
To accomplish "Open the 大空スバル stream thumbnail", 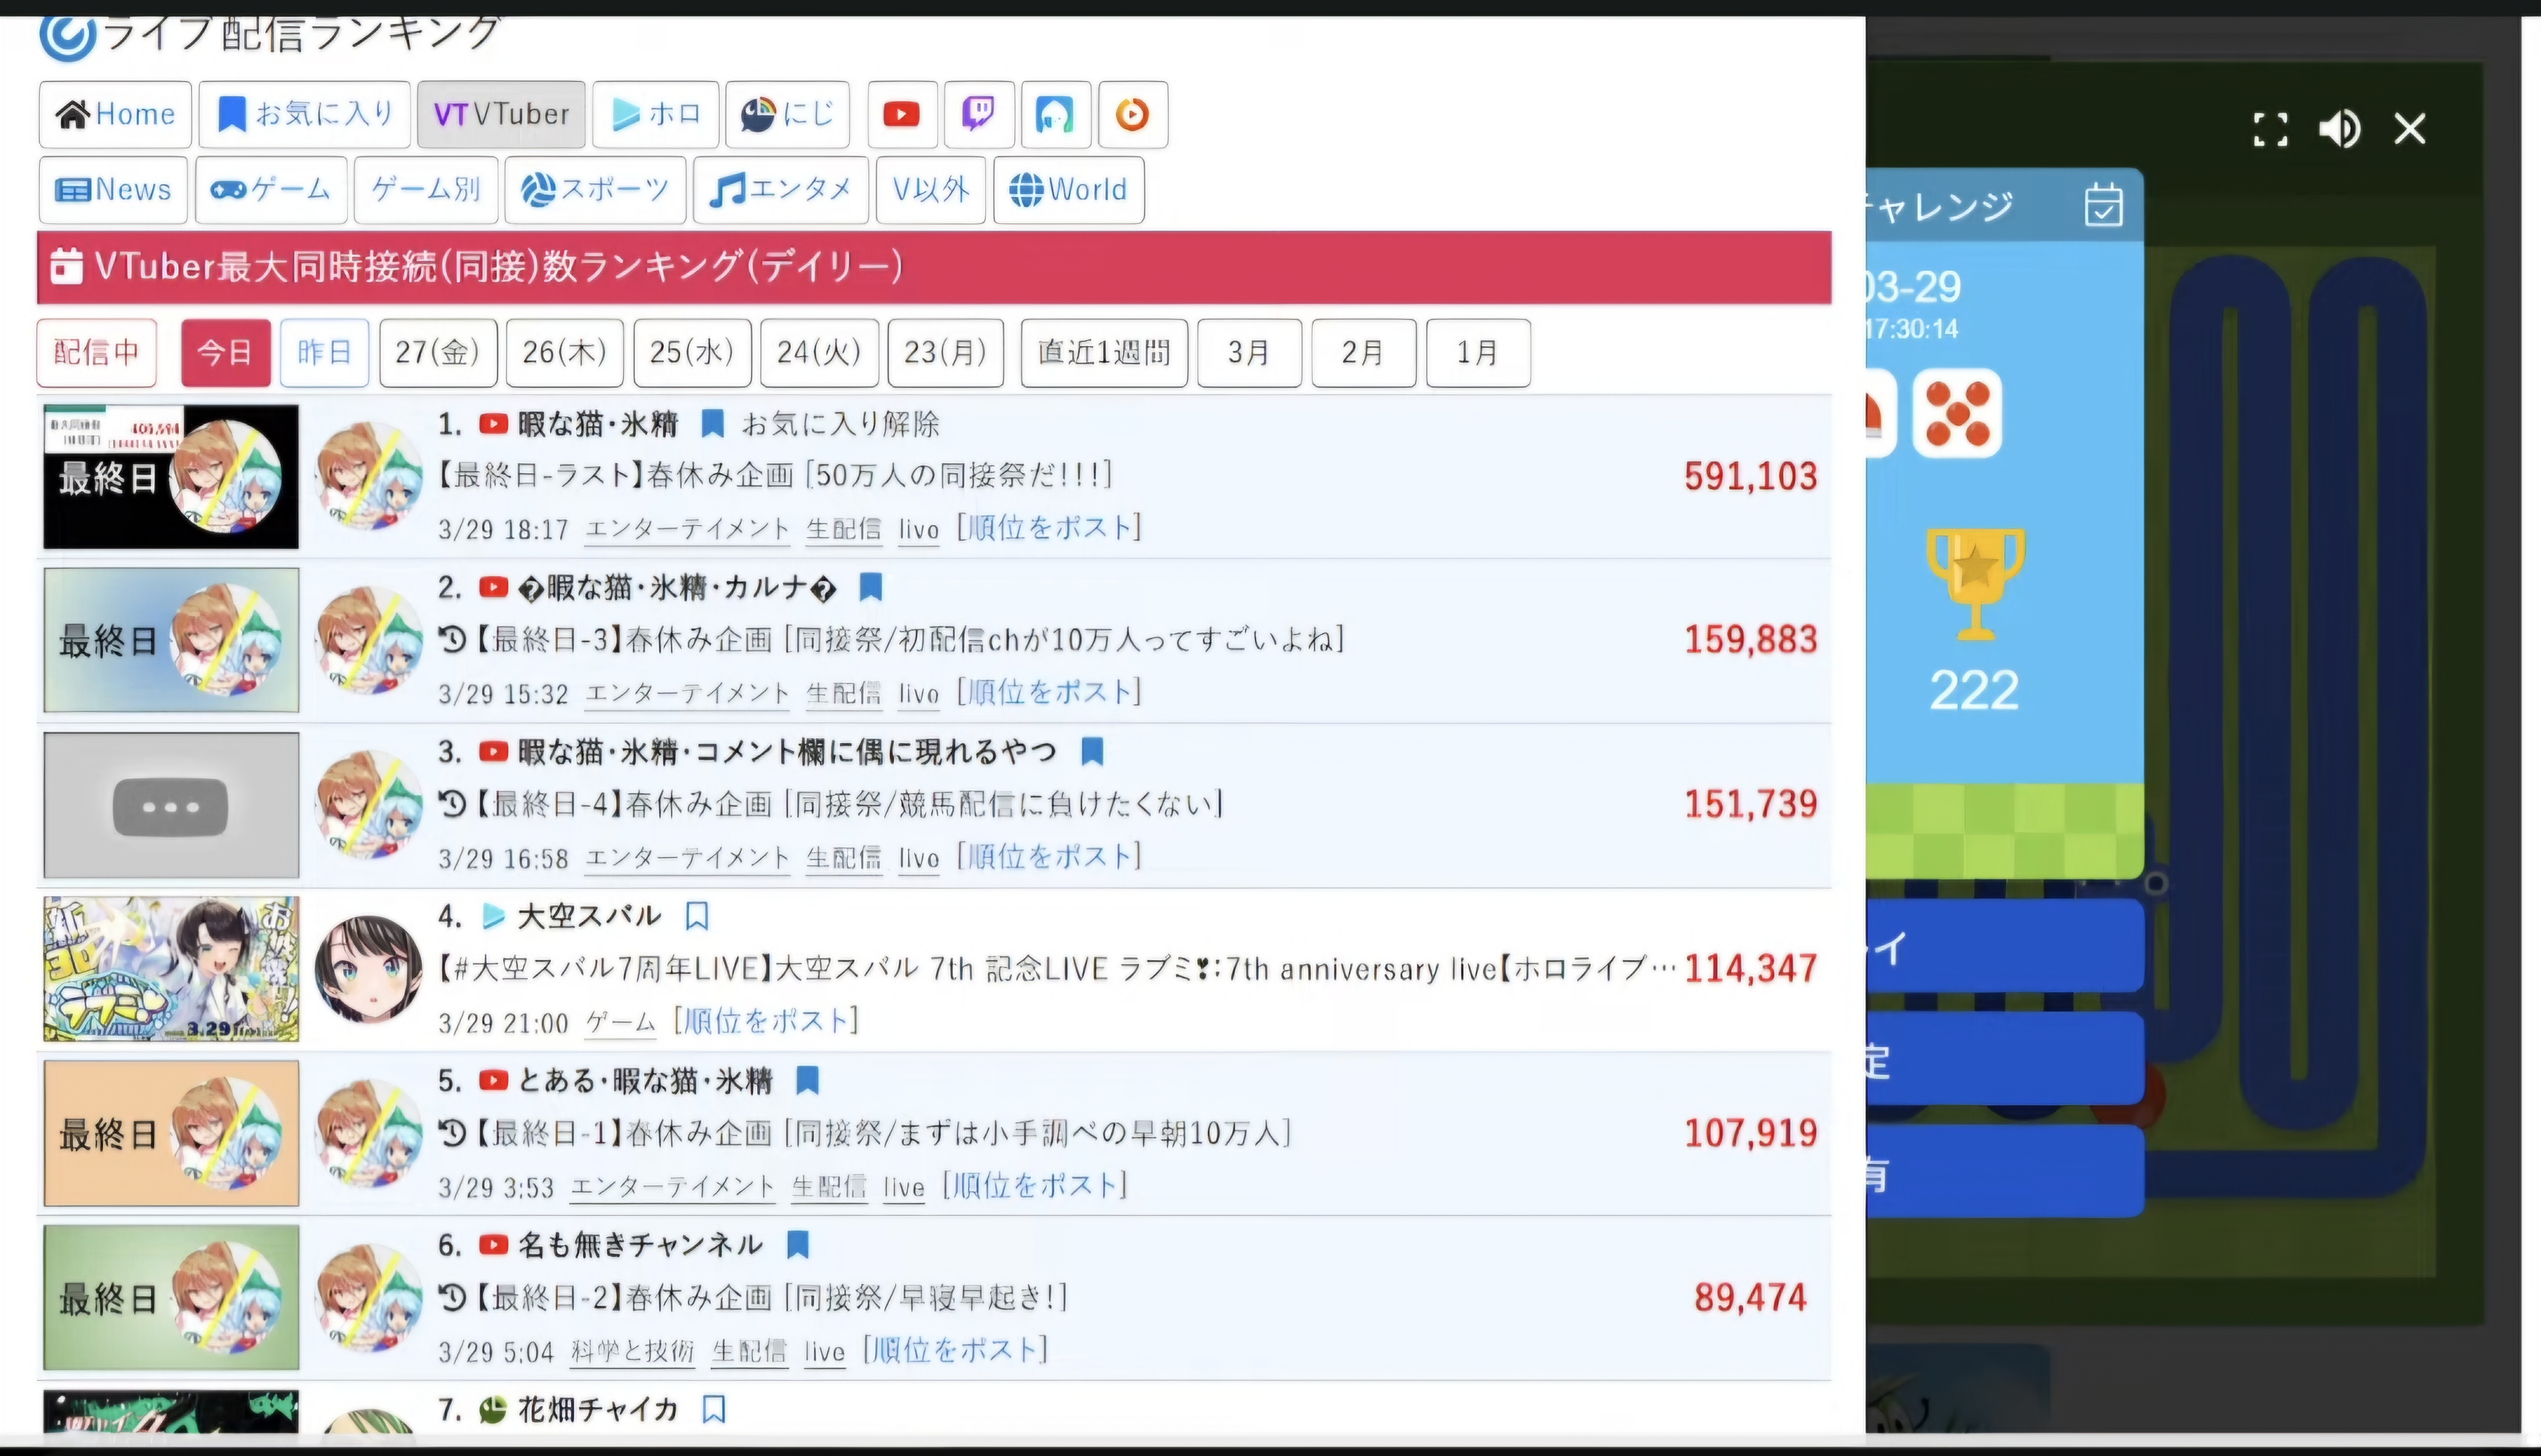I will [171, 969].
